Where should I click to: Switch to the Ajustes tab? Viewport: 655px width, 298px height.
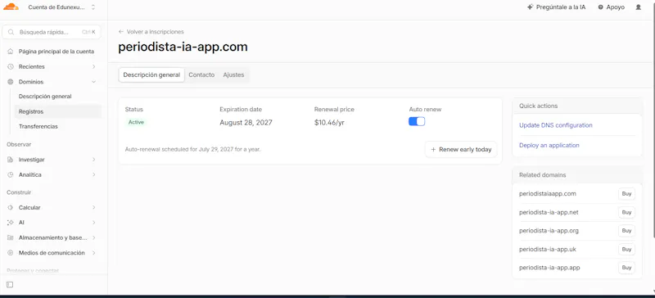[x=233, y=74]
